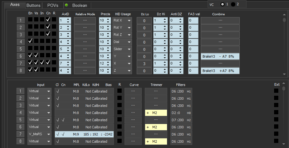Screen dimensions: 289x148
Task: Toggle the Ext box for lower row 8
Action: 276,141
